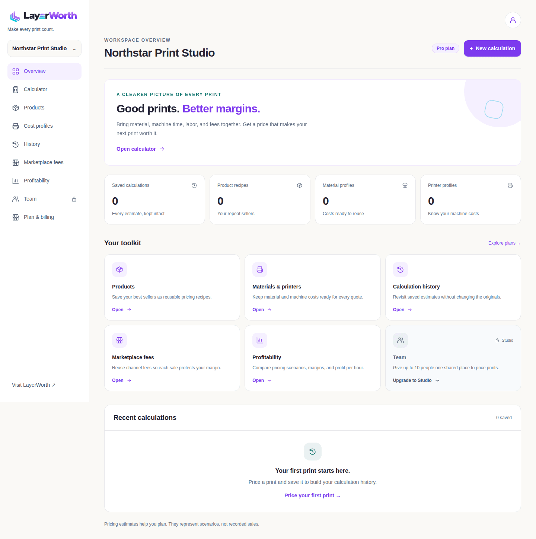Click the History clock icon in sidebar

pos(16,144)
